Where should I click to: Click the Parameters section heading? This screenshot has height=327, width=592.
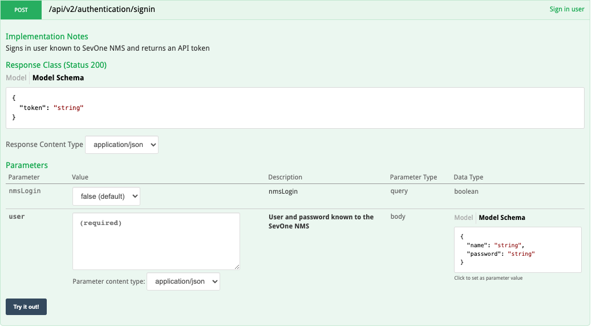tap(27, 165)
